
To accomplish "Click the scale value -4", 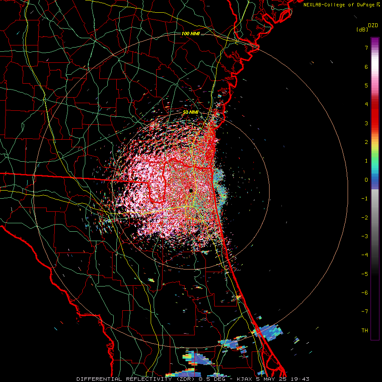I will click(x=365, y=255).
